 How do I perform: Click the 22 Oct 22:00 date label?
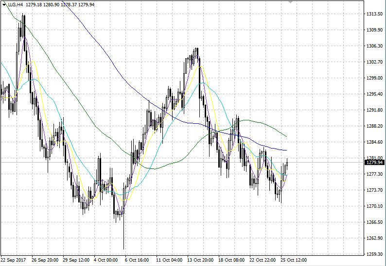click(x=263, y=260)
